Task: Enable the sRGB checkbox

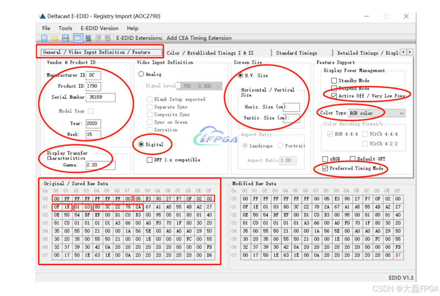Action: point(325,159)
